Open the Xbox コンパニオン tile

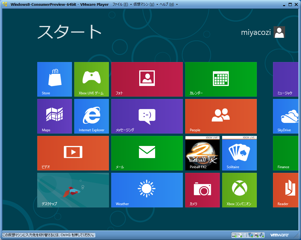[239, 190]
